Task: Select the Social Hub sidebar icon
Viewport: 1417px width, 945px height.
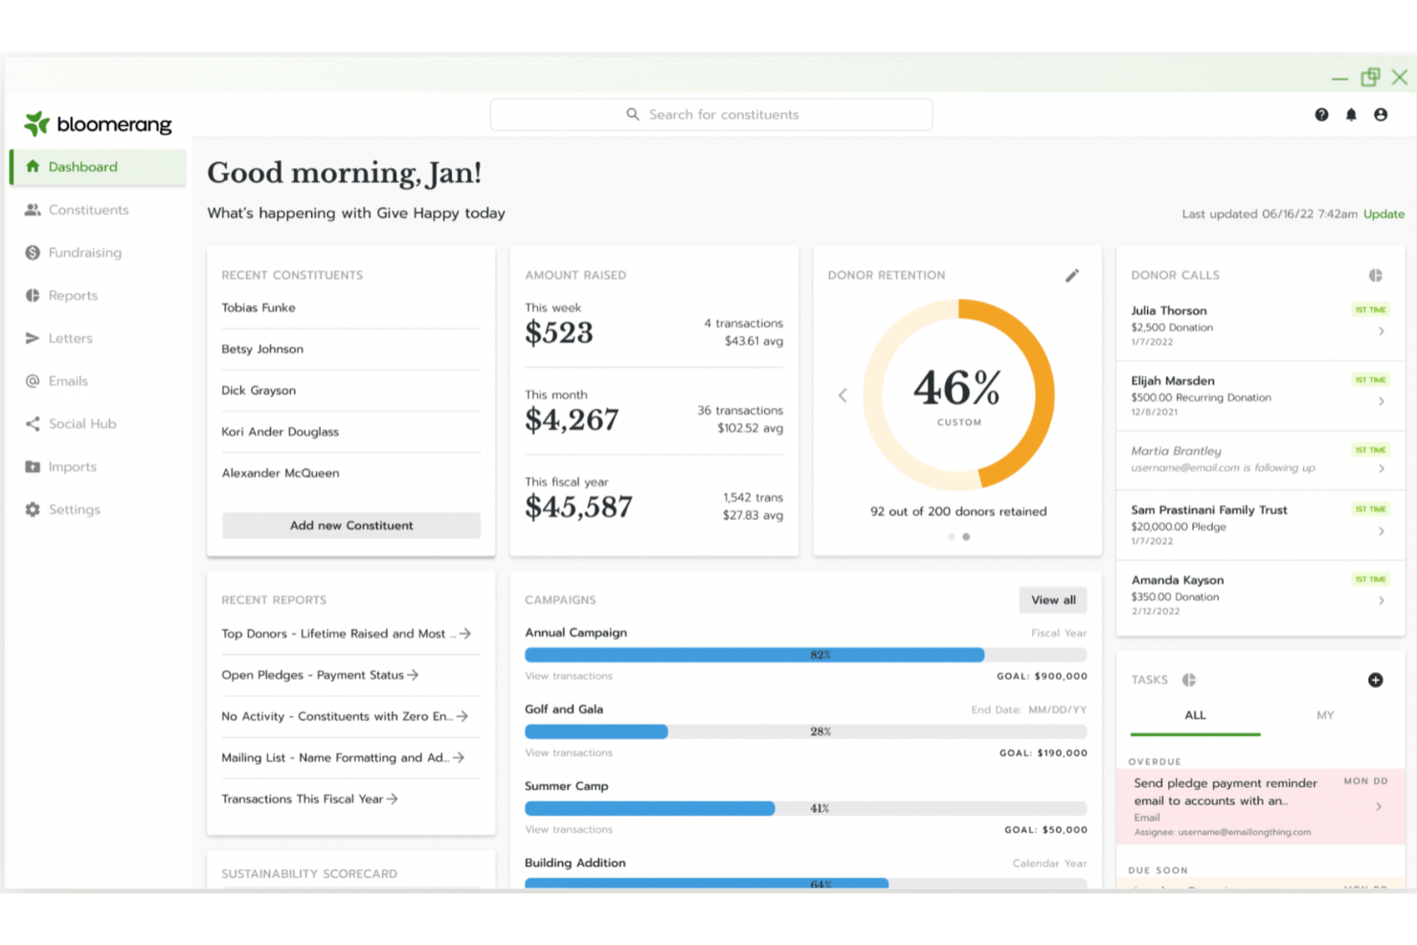Action: [x=80, y=423]
